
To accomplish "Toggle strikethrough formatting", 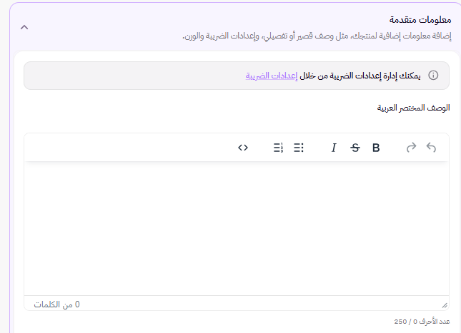I will coord(355,148).
